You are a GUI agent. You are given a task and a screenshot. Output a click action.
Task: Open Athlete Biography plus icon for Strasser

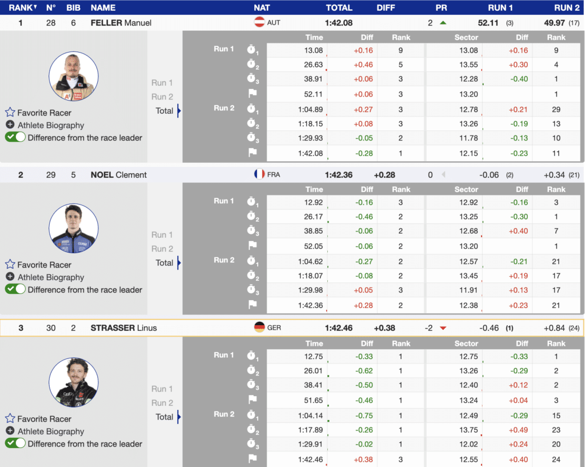pos(10,432)
